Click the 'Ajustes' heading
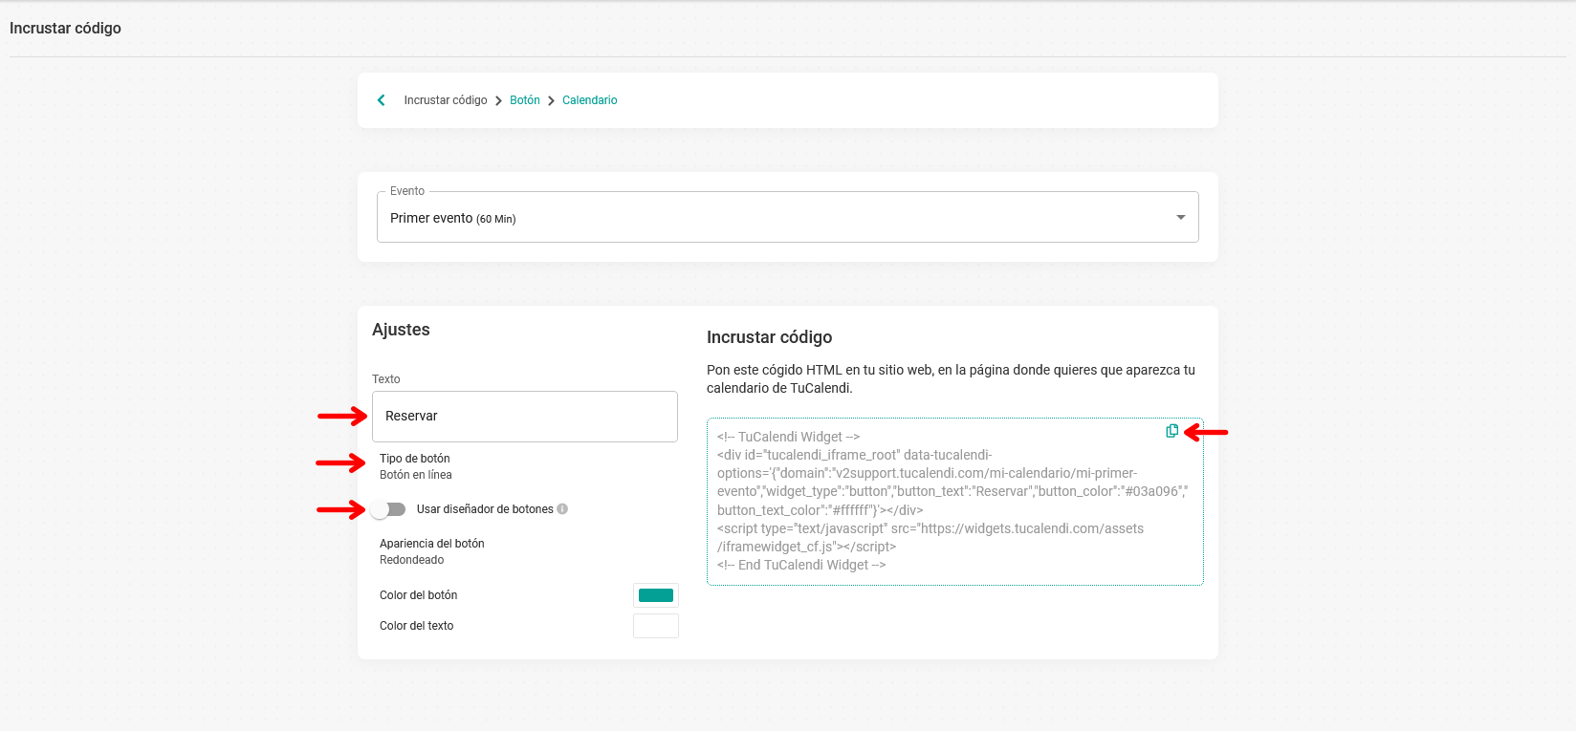 click(401, 330)
